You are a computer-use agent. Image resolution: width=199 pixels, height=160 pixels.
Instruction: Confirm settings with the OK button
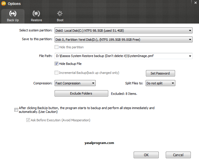[x=146, y=155]
